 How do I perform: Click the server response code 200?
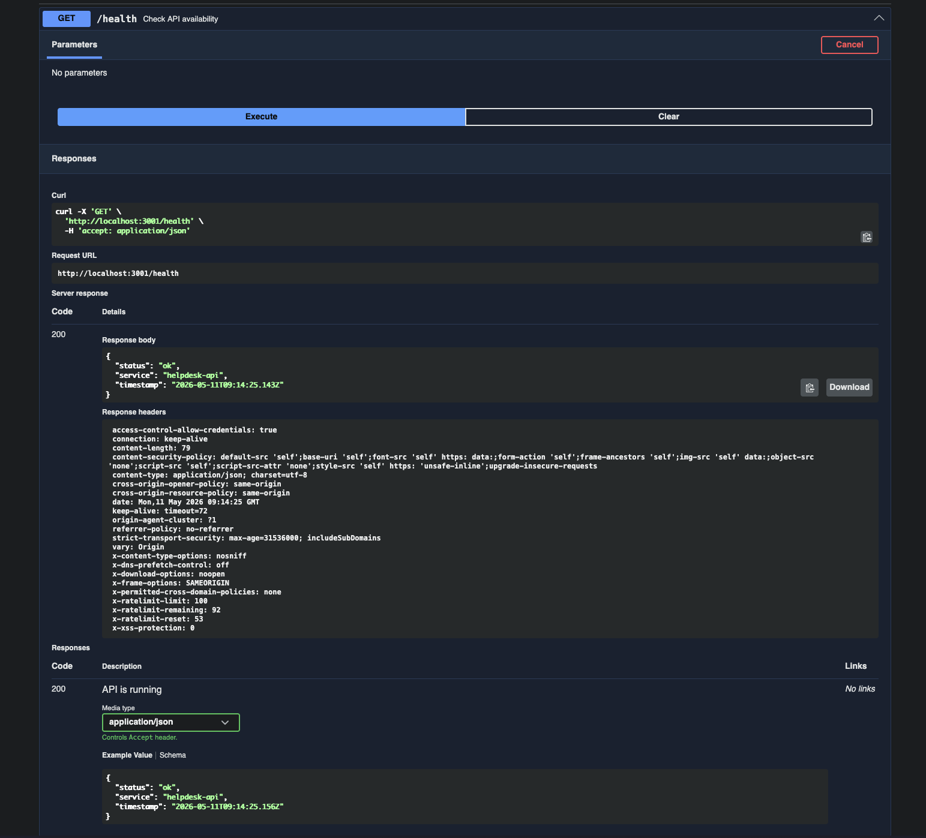tap(59, 335)
